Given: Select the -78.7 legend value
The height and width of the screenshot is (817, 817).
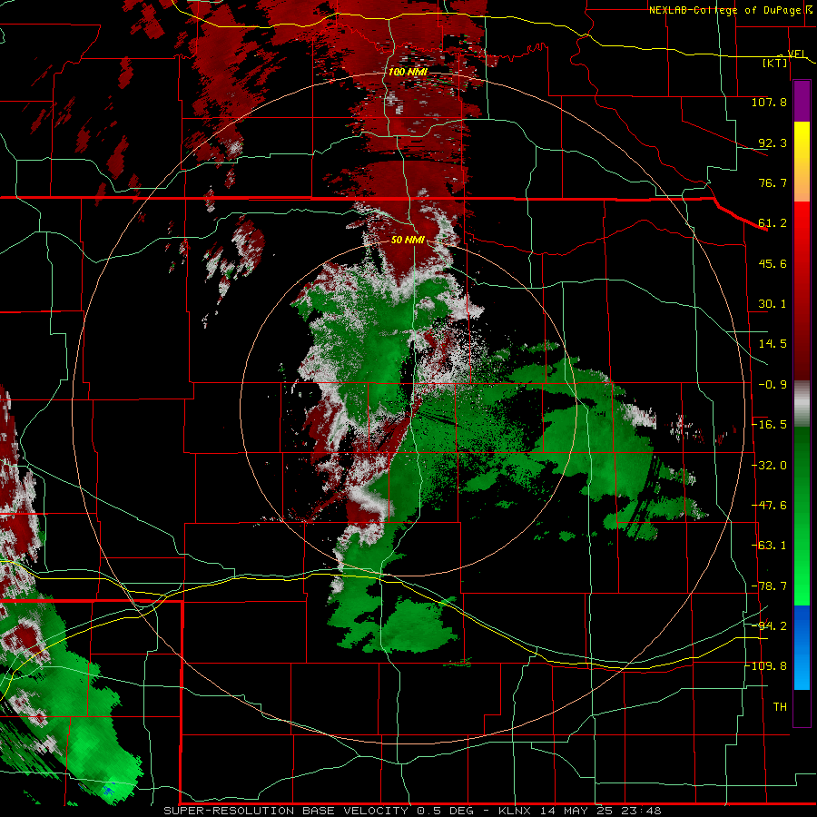Looking at the screenshot, I should [769, 586].
